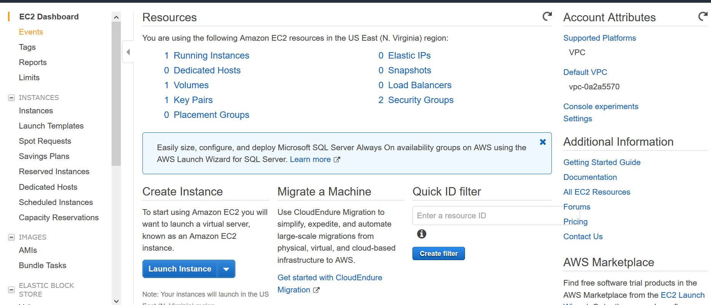Click external link icon beside CloudEndure Migration
This screenshot has height=305, width=711.
point(316,290)
